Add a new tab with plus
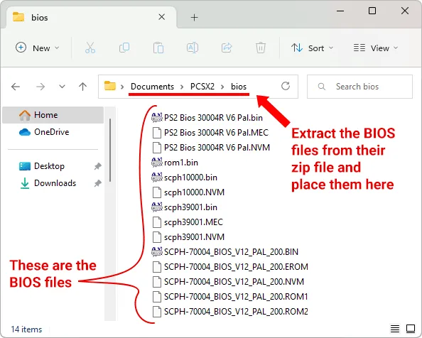 pyautogui.click(x=195, y=18)
